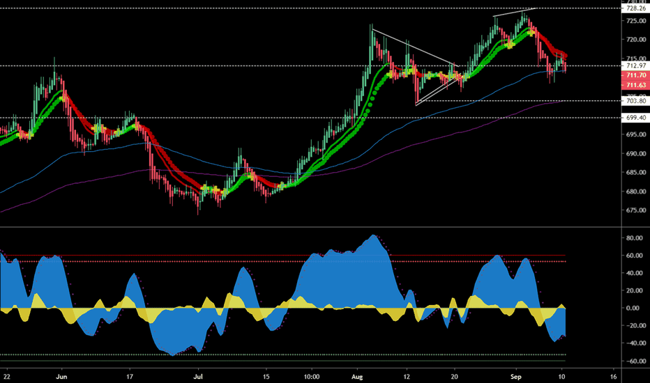Click the Sep label on time axis
This screenshot has height=383, width=650.
tap(515, 377)
